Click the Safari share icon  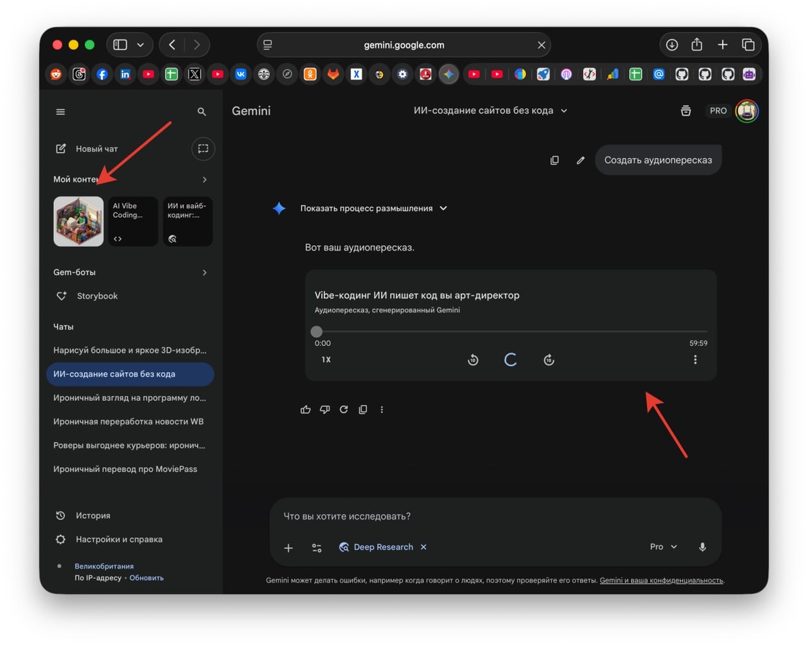[x=697, y=44]
